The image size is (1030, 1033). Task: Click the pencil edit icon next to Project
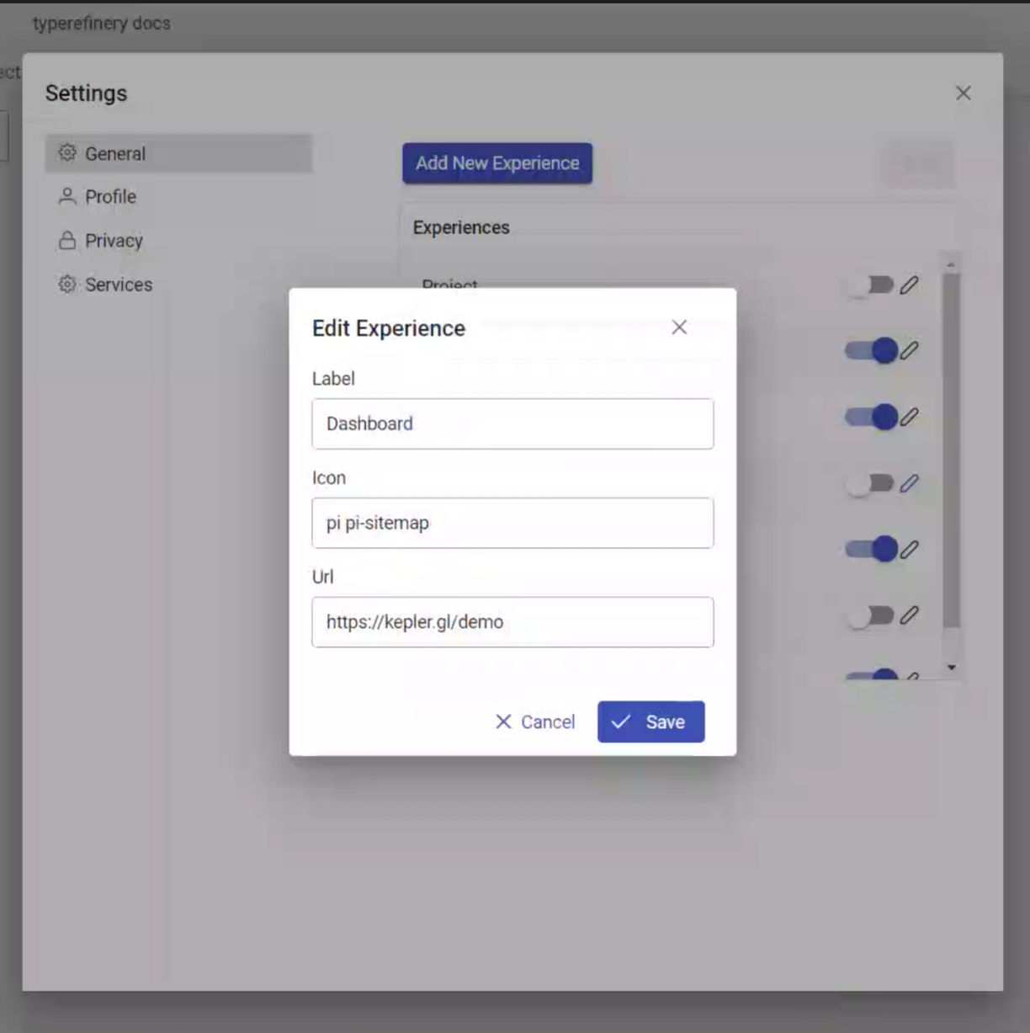pos(910,285)
